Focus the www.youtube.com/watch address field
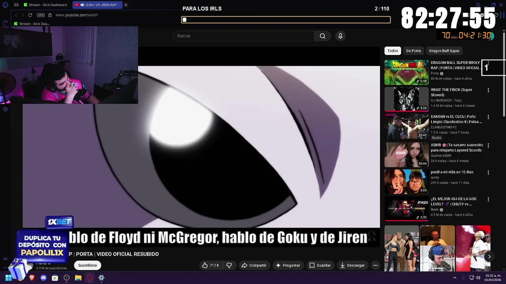The height and width of the screenshot is (284, 506). (76, 15)
